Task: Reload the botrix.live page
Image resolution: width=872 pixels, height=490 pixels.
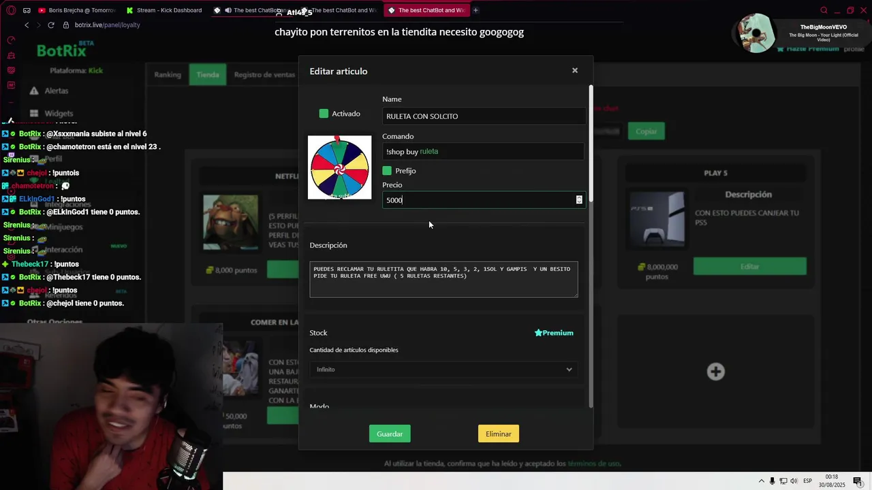Action: tap(50, 25)
